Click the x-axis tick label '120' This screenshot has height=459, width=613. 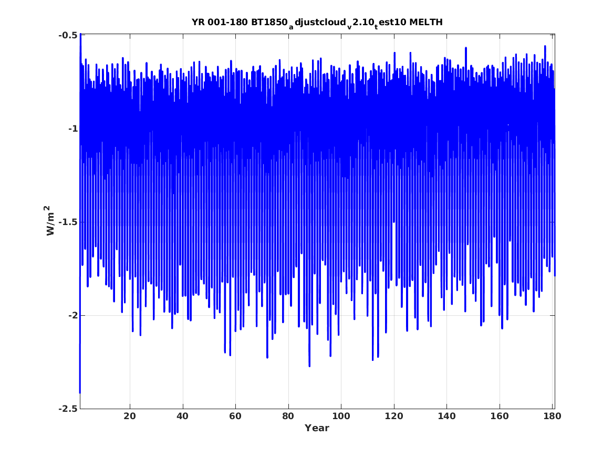(394, 416)
